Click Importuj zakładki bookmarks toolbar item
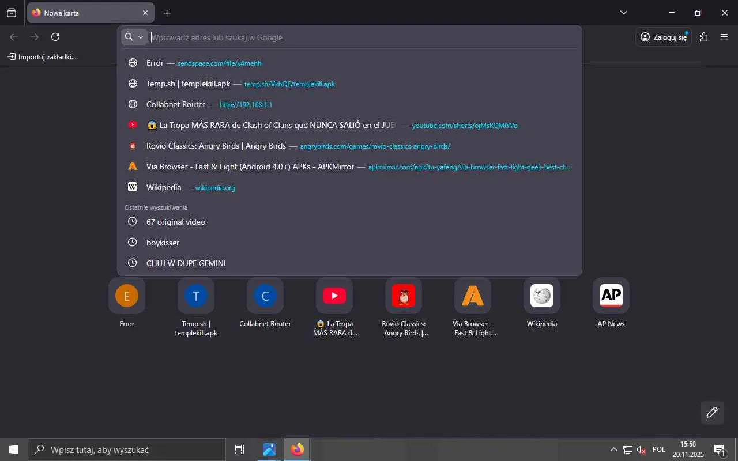The width and height of the screenshot is (738, 461). [x=42, y=56]
